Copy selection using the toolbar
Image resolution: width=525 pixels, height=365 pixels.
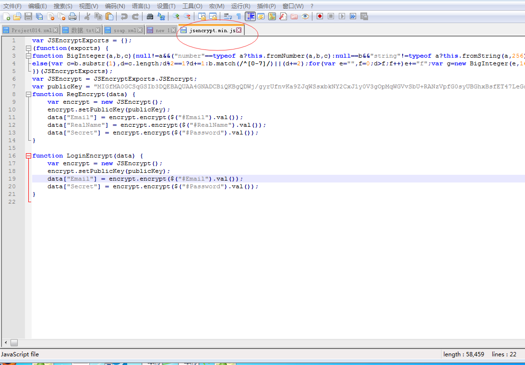click(98, 16)
